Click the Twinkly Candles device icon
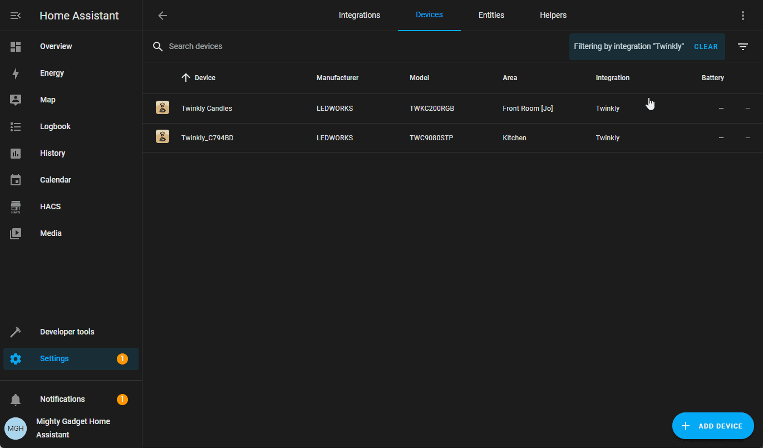This screenshot has width=763, height=448. click(x=163, y=109)
